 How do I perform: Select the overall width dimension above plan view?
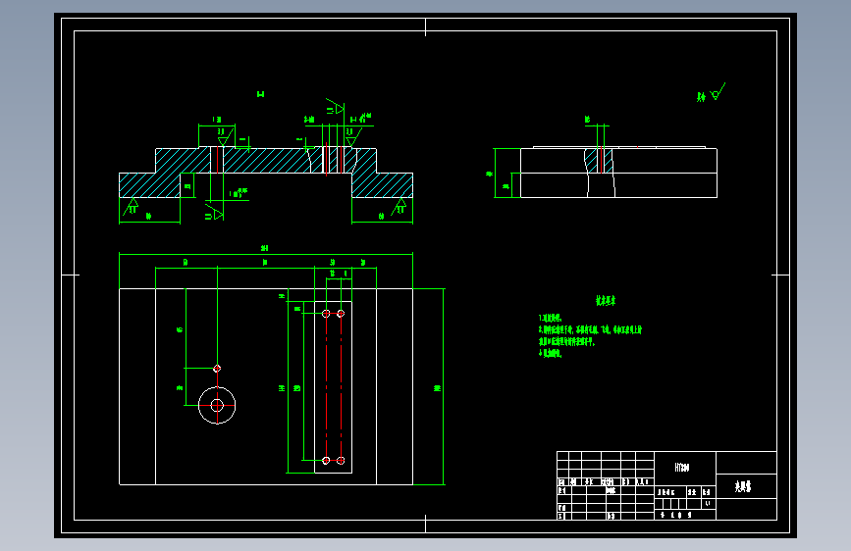[x=264, y=248]
